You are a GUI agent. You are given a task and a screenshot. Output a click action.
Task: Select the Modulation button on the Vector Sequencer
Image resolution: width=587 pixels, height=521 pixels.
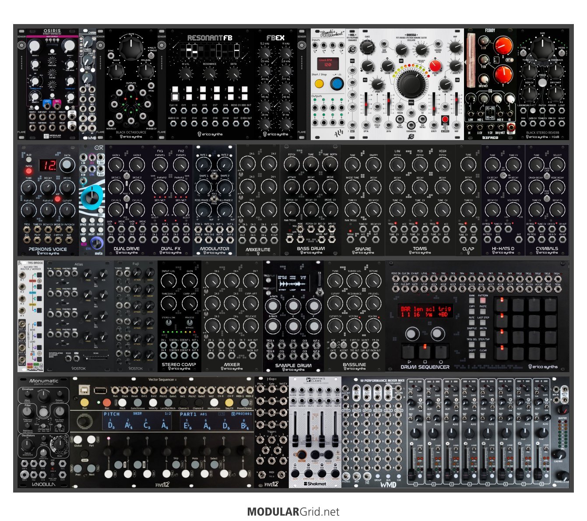coord(214,401)
